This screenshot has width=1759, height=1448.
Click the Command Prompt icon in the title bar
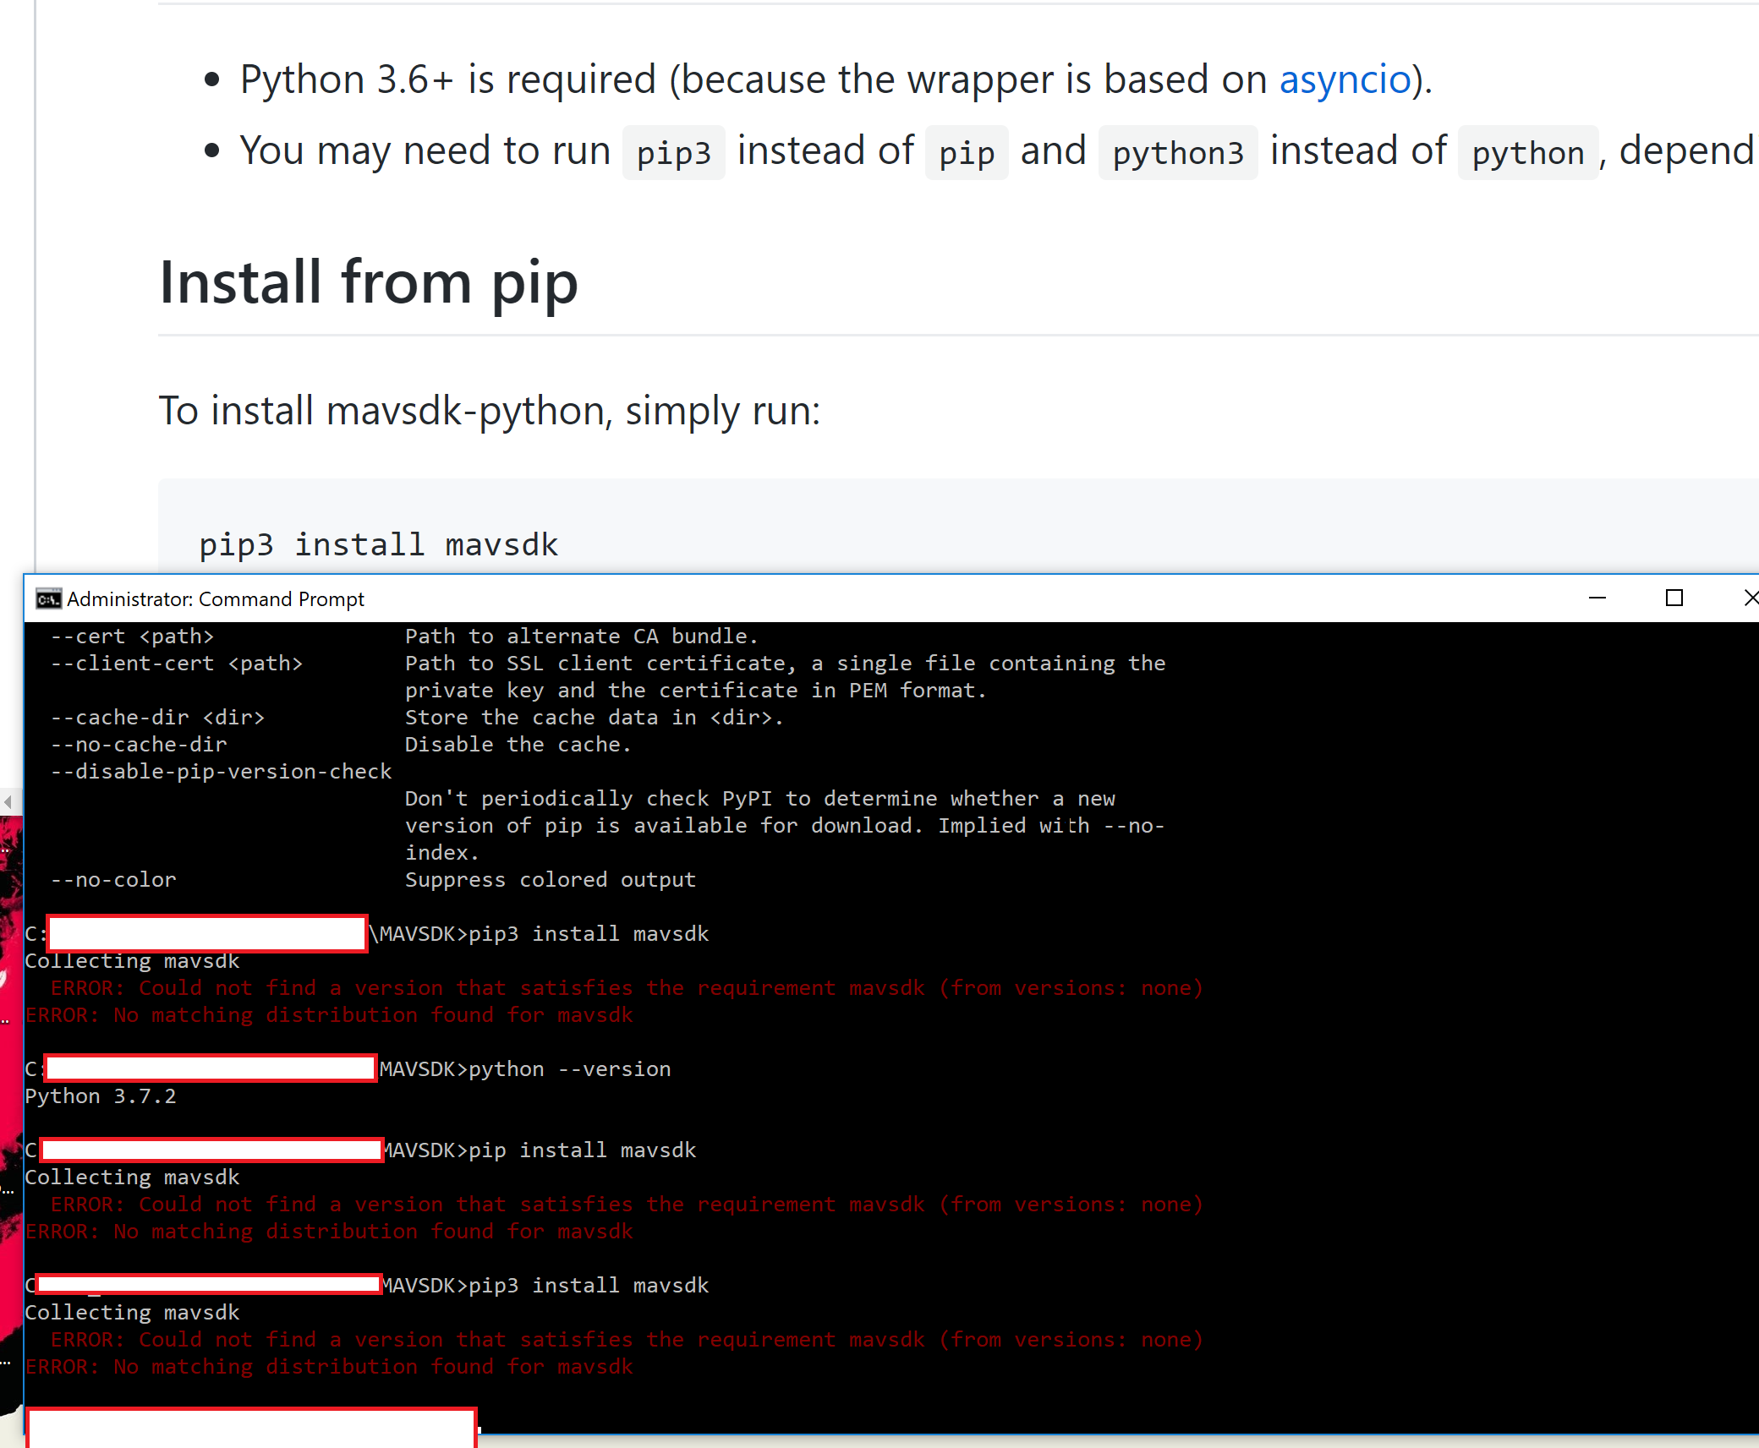point(48,598)
